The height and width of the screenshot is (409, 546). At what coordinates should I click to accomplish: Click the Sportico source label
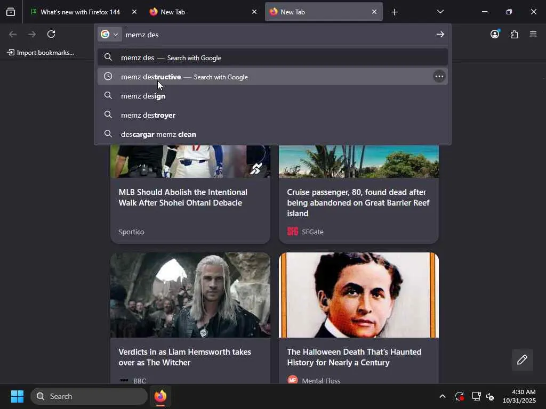tap(131, 232)
